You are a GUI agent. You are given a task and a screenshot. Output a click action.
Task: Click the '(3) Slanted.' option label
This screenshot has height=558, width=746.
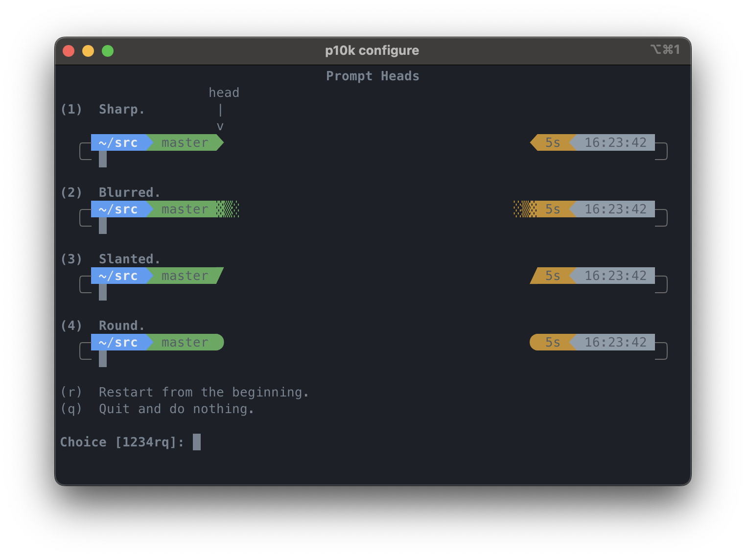tap(111, 259)
